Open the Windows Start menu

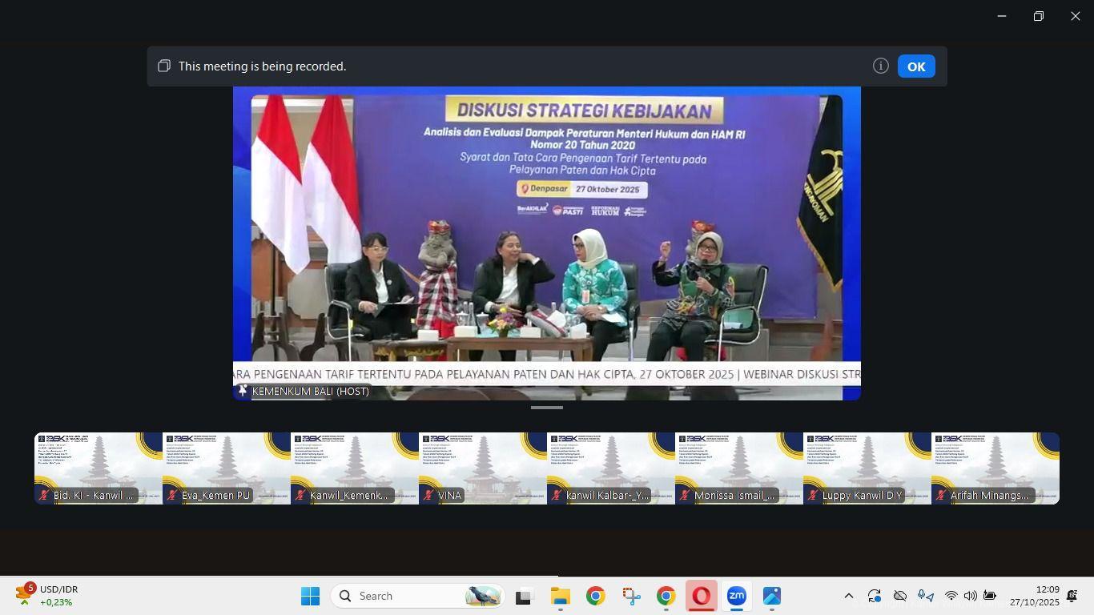coord(310,596)
